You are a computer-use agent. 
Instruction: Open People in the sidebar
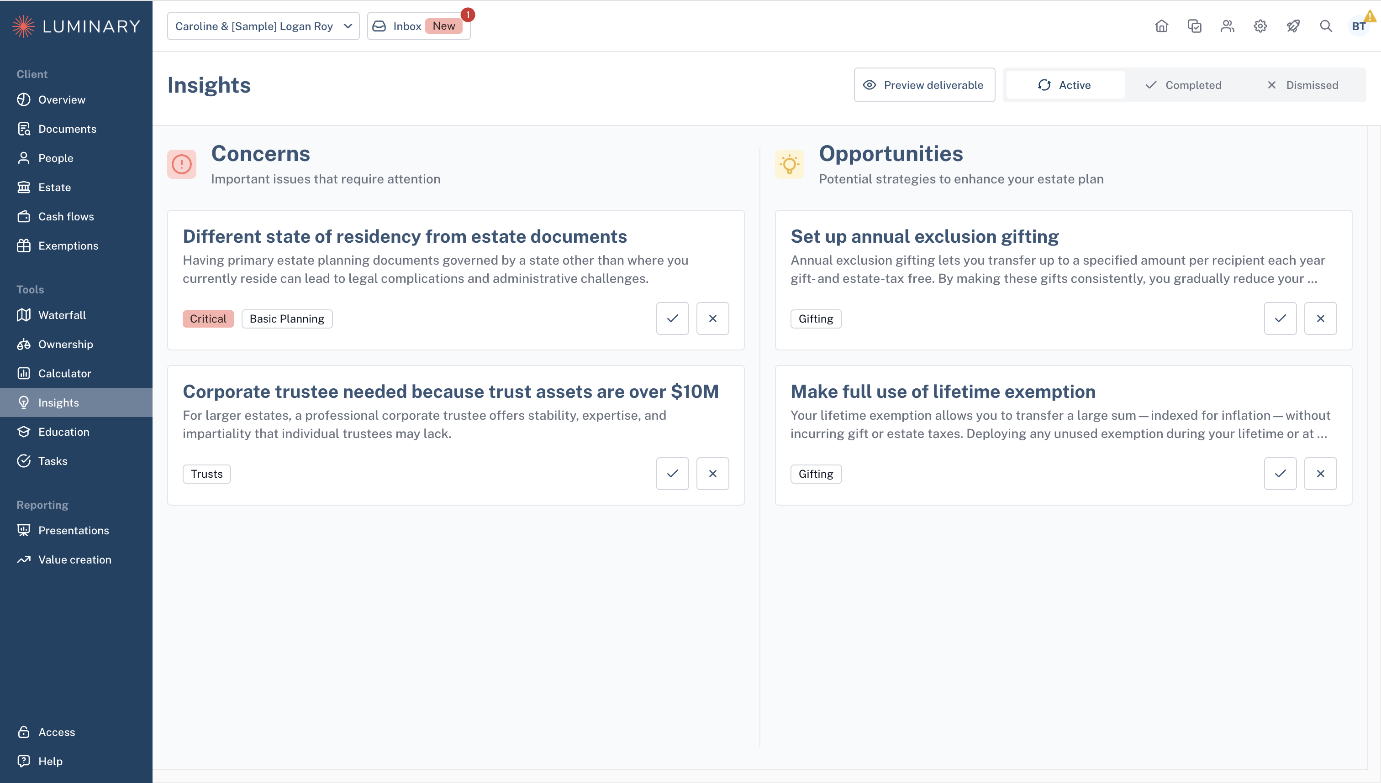tap(76, 157)
